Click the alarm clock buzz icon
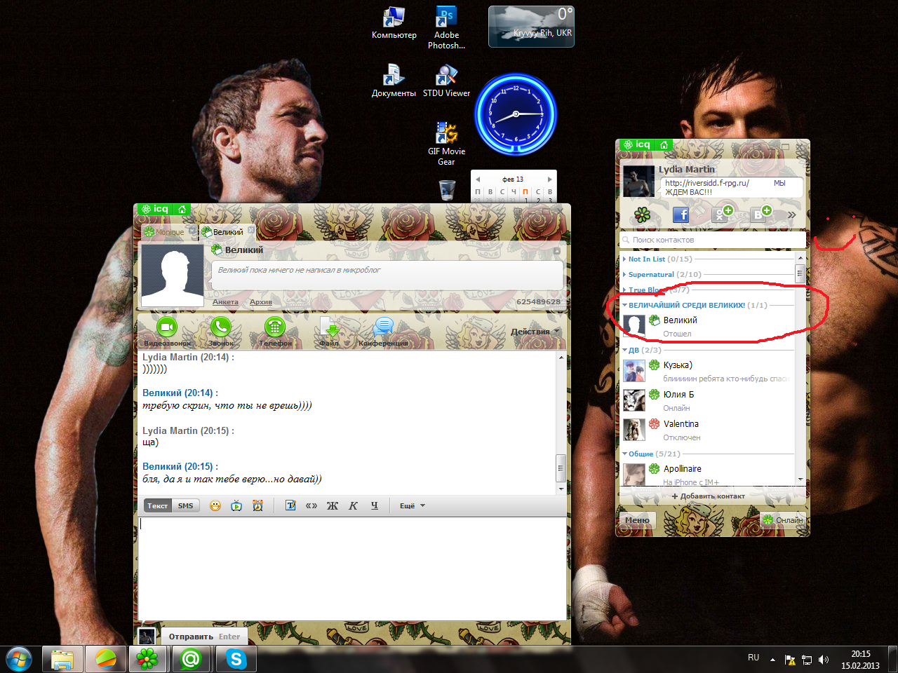The image size is (898, 673). click(257, 505)
